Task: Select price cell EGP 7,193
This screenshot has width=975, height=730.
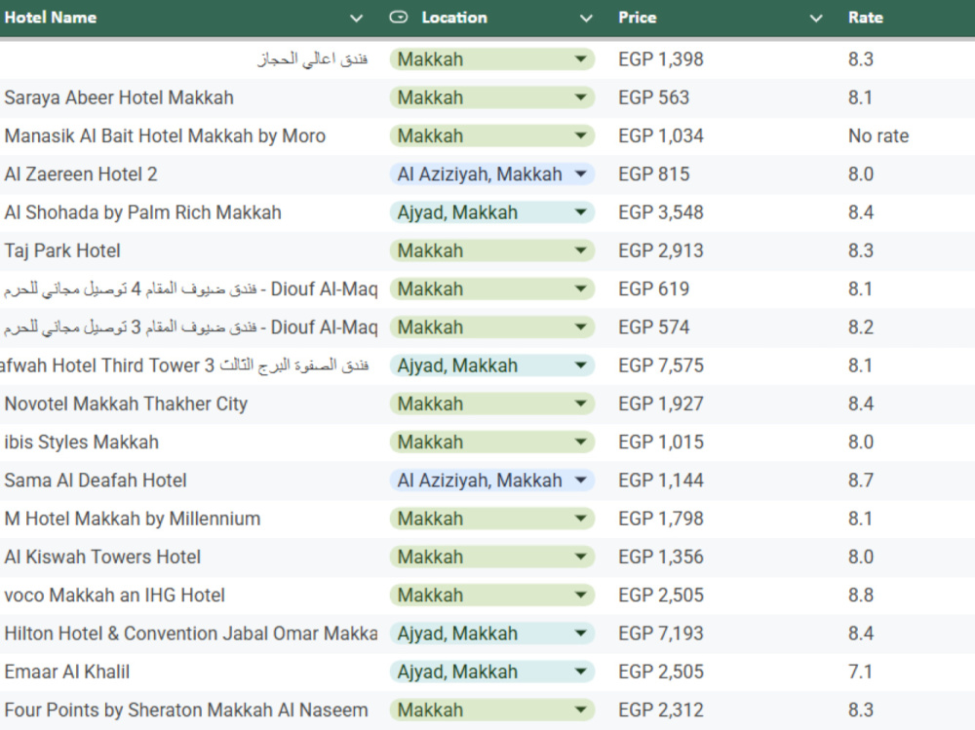Action: 661,634
